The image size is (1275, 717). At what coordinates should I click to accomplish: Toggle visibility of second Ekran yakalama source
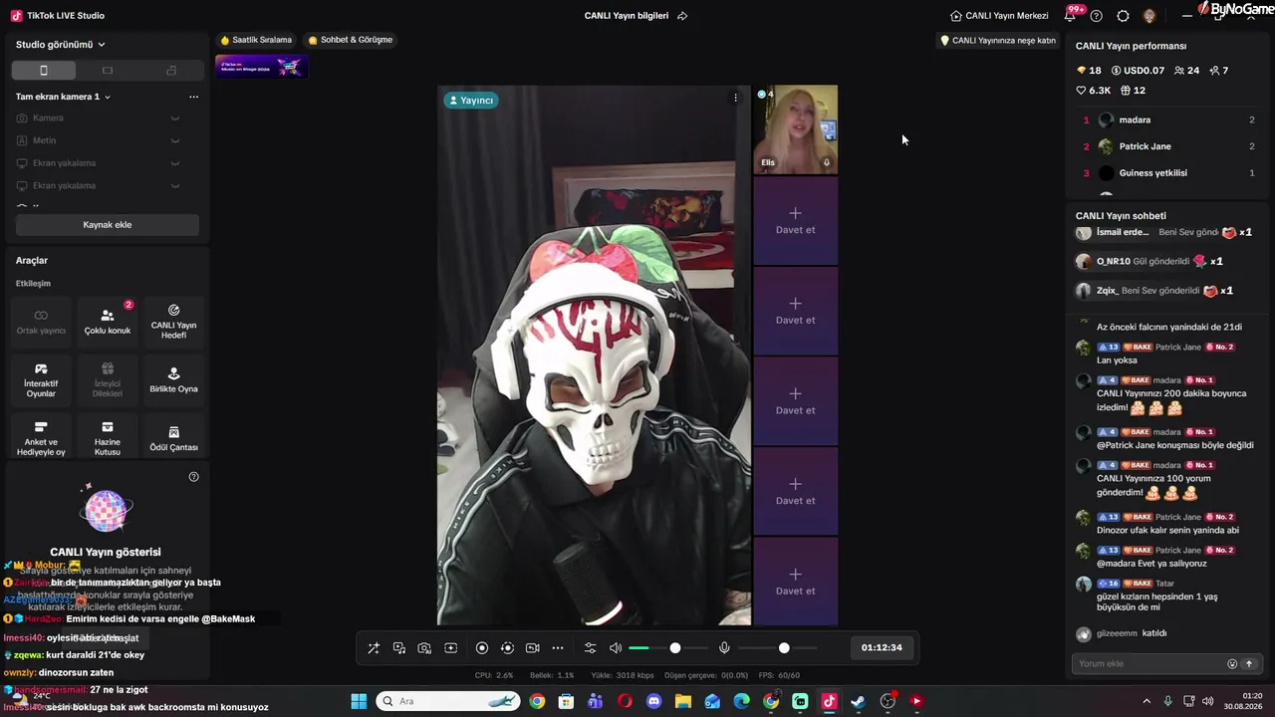[x=175, y=186]
